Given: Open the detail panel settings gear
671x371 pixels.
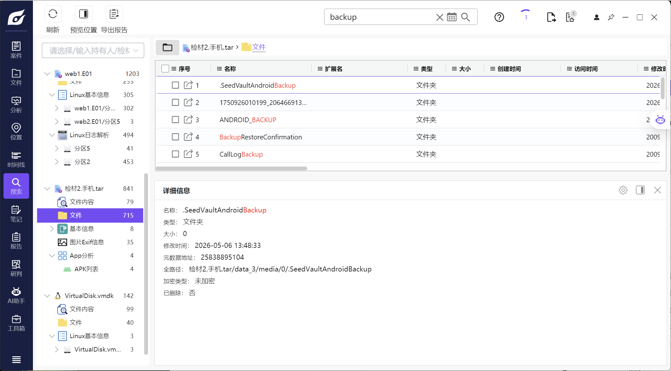Looking at the screenshot, I should tap(623, 190).
